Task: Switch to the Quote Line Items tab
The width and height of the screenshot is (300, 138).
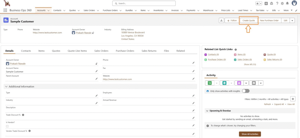Action: point(77,51)
